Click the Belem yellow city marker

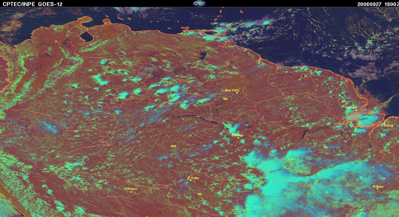tap(384, 123)
